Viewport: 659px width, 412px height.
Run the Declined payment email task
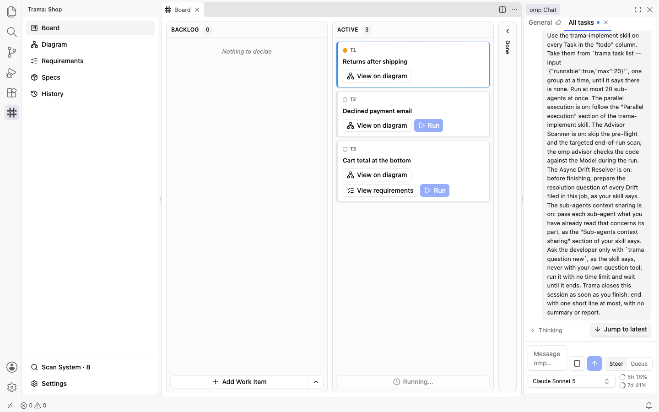coord(428,125)
